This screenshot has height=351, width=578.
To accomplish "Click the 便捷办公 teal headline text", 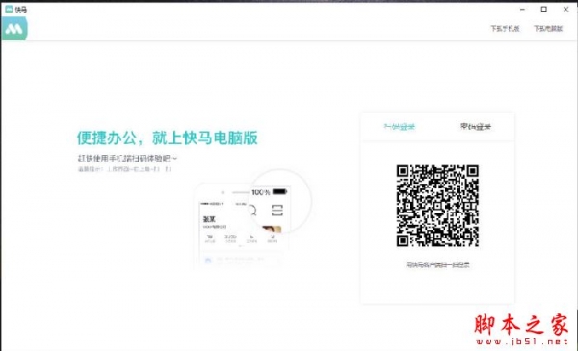I will [x=168, y=138].
